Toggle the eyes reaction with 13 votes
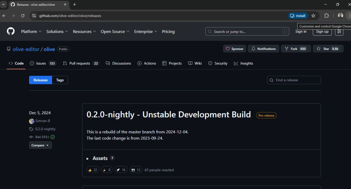Screen dimensions: 351x189 click(136, 170)
